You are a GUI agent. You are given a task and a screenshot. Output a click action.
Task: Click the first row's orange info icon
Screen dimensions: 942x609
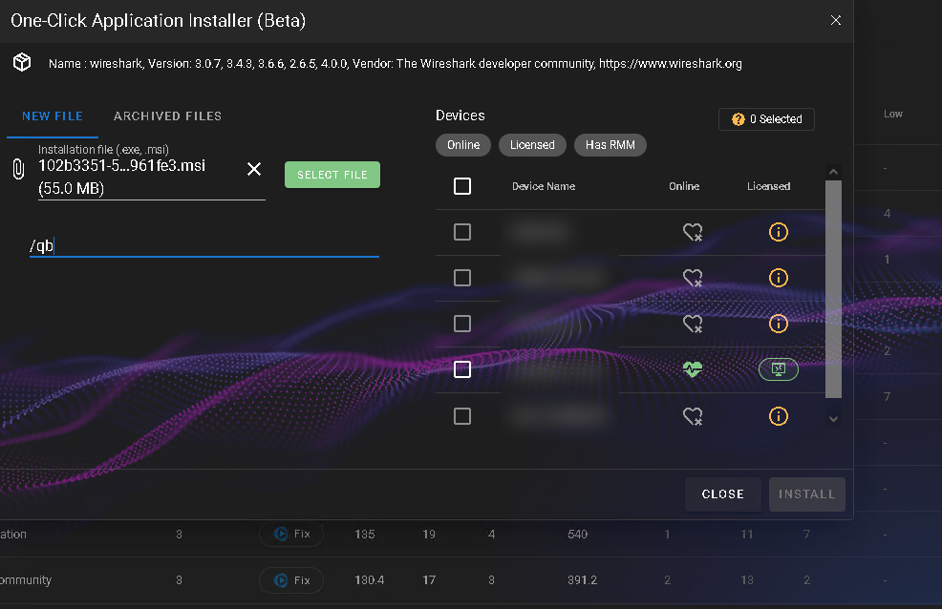778,232
